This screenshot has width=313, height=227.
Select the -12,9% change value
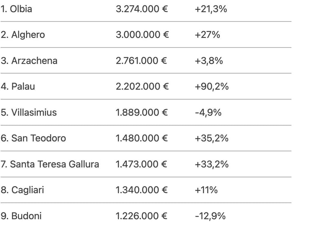210,216
